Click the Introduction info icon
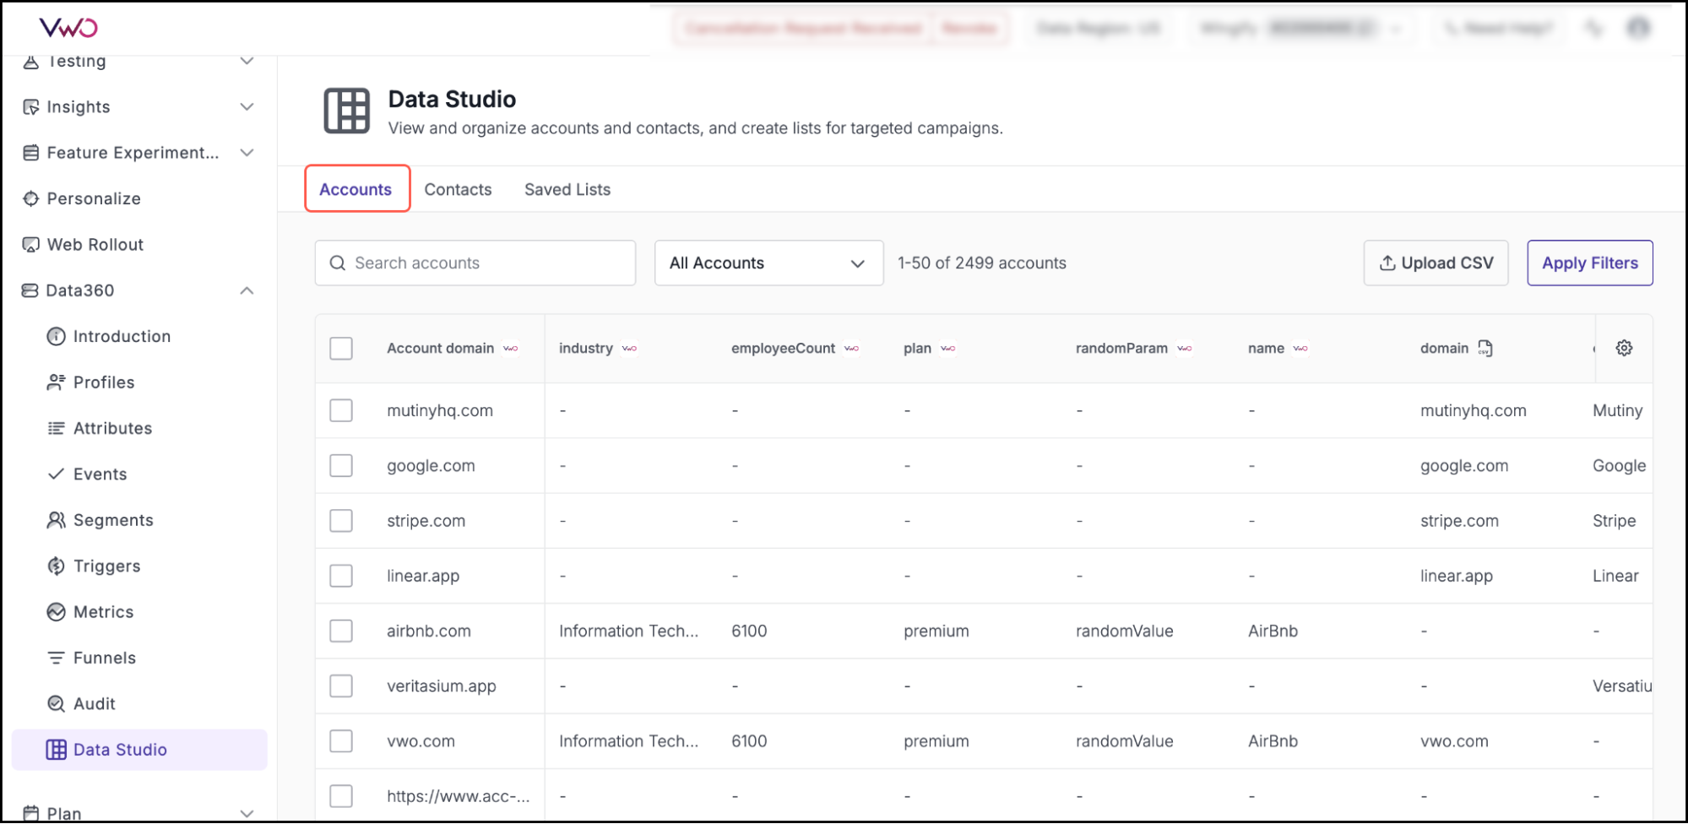This screenshot has height=824, width=1688. tap(56, 337)
